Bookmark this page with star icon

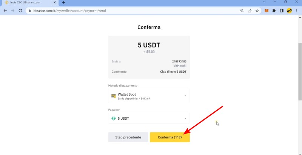(257, 11)
